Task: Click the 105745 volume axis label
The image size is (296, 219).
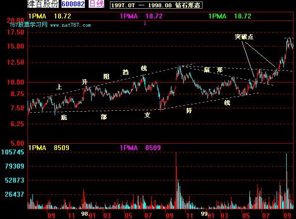Action: (13, 152)
